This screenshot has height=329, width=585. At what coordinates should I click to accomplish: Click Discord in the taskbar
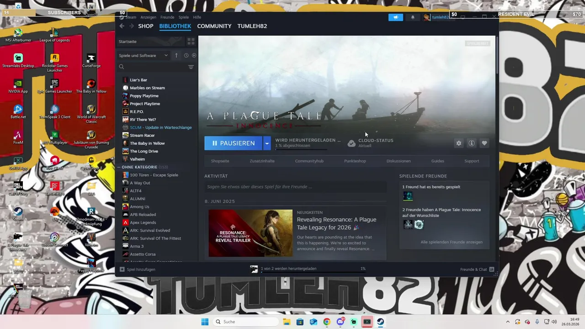[340, 322]
